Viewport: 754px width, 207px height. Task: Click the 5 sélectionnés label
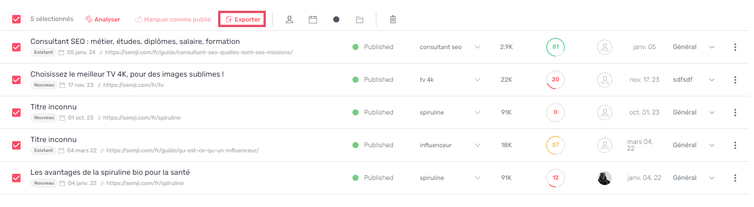pos(52,19)
